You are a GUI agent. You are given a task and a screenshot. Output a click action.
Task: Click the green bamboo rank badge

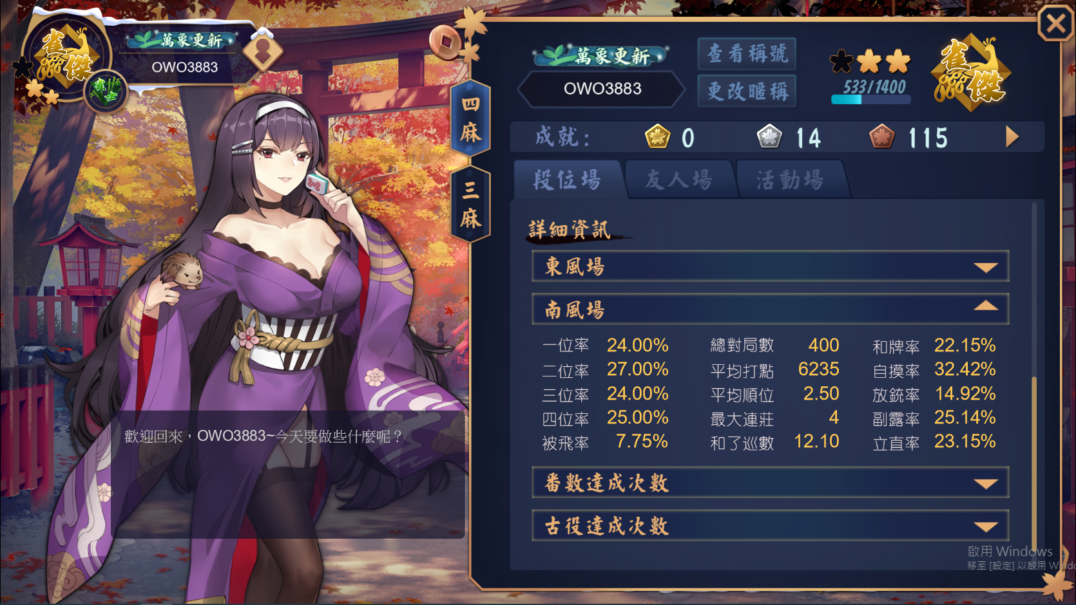(104, 90)
